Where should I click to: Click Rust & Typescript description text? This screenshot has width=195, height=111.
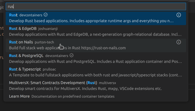(96, 75)
